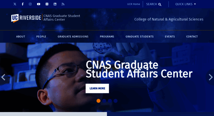Viewport: 214px width, 116px height.
Task: Open the Graduate Admissions menu
Action: 73,36
